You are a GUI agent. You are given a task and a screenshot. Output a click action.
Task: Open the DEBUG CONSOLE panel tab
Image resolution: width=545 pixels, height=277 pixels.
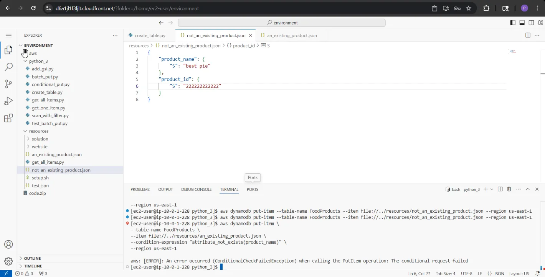point(197,189)
